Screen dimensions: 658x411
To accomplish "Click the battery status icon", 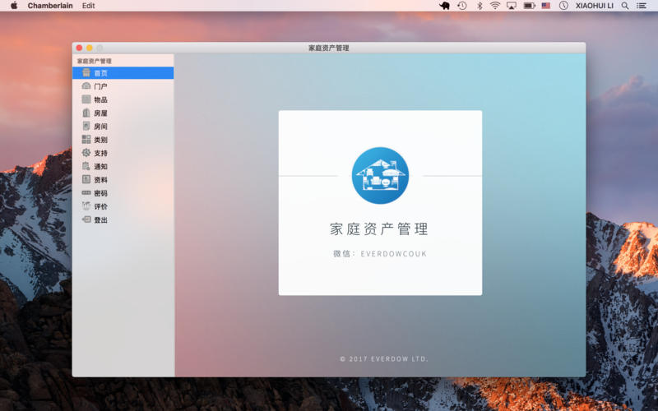I will coord(529,6).
